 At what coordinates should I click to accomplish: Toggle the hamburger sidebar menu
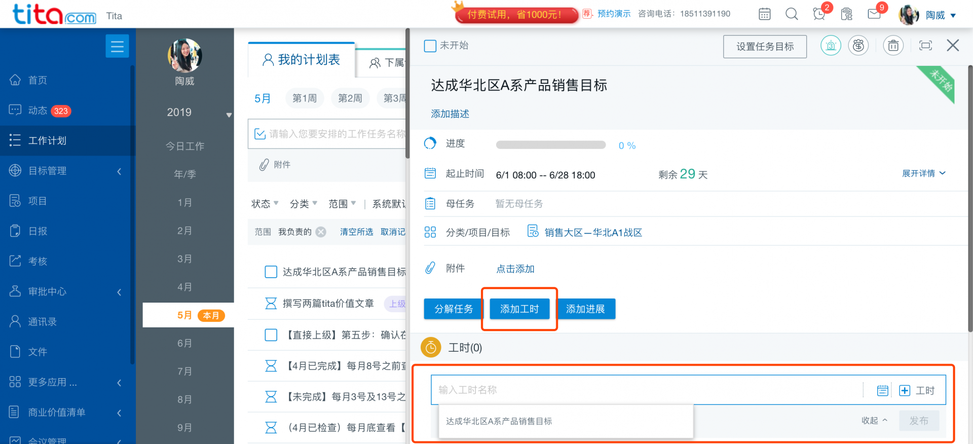coord(117,46)
